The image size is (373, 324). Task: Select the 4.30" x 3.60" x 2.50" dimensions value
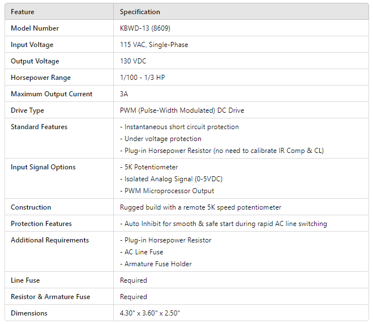coord(150,313)
